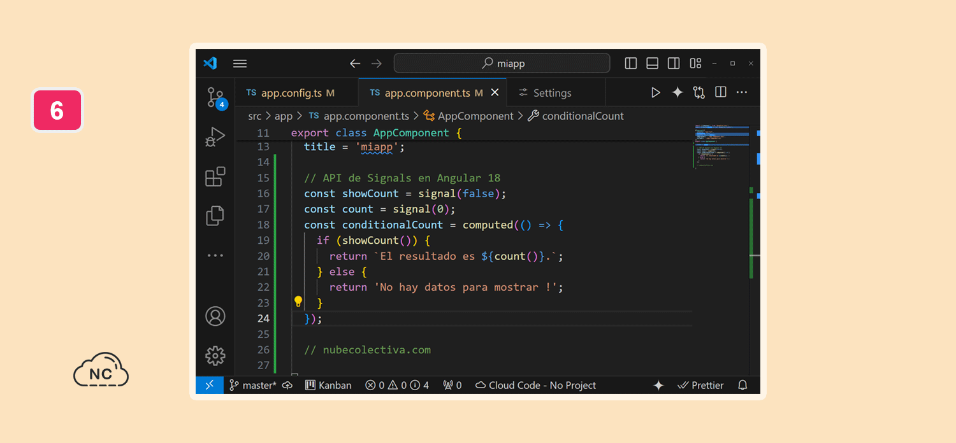The width and height of the screenshot is (956, 443).
Task: Click showCount on line 16
Action: tap(370, 193)
